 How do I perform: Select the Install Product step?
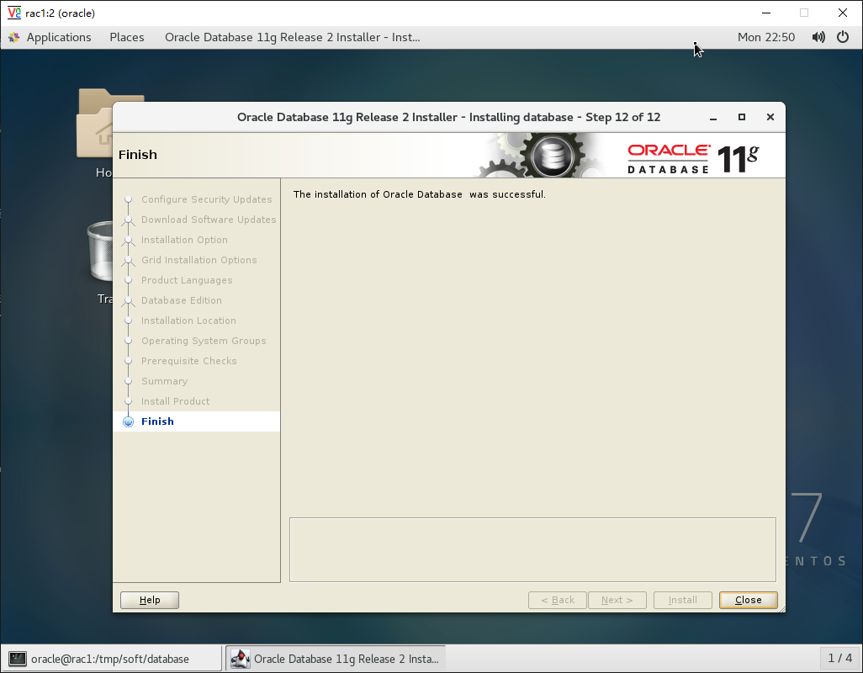point(175,401)
